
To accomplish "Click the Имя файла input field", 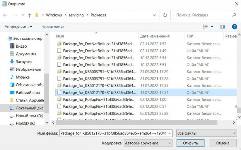I will [x=115, y=133].
